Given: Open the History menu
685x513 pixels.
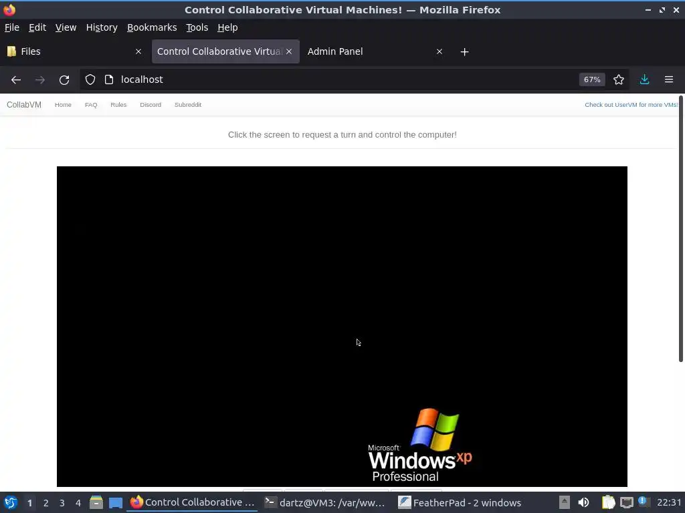Looking at the screenshot, I should 102,27.
